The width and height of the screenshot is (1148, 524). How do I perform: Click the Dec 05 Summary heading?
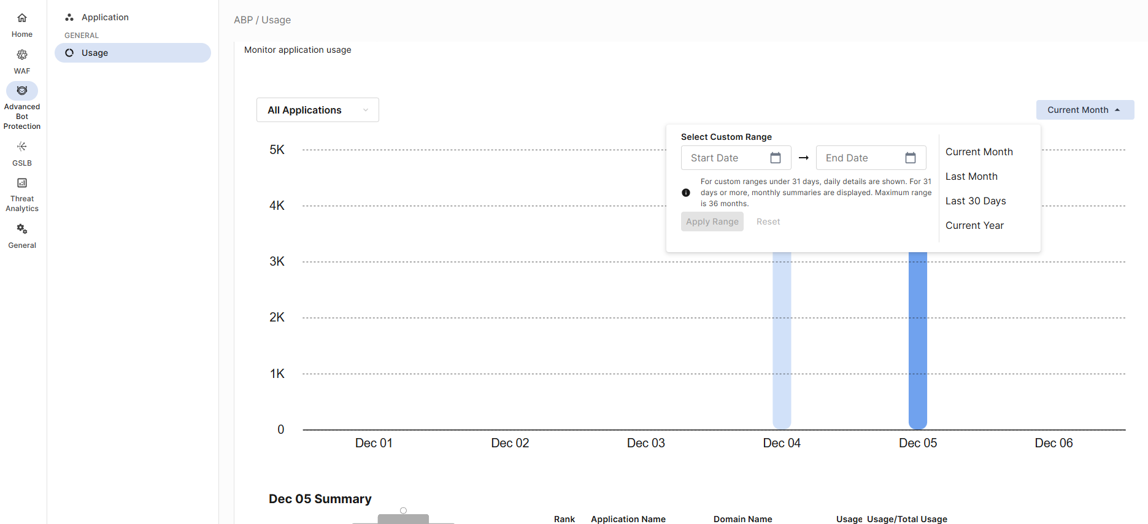tap(320, 499)
